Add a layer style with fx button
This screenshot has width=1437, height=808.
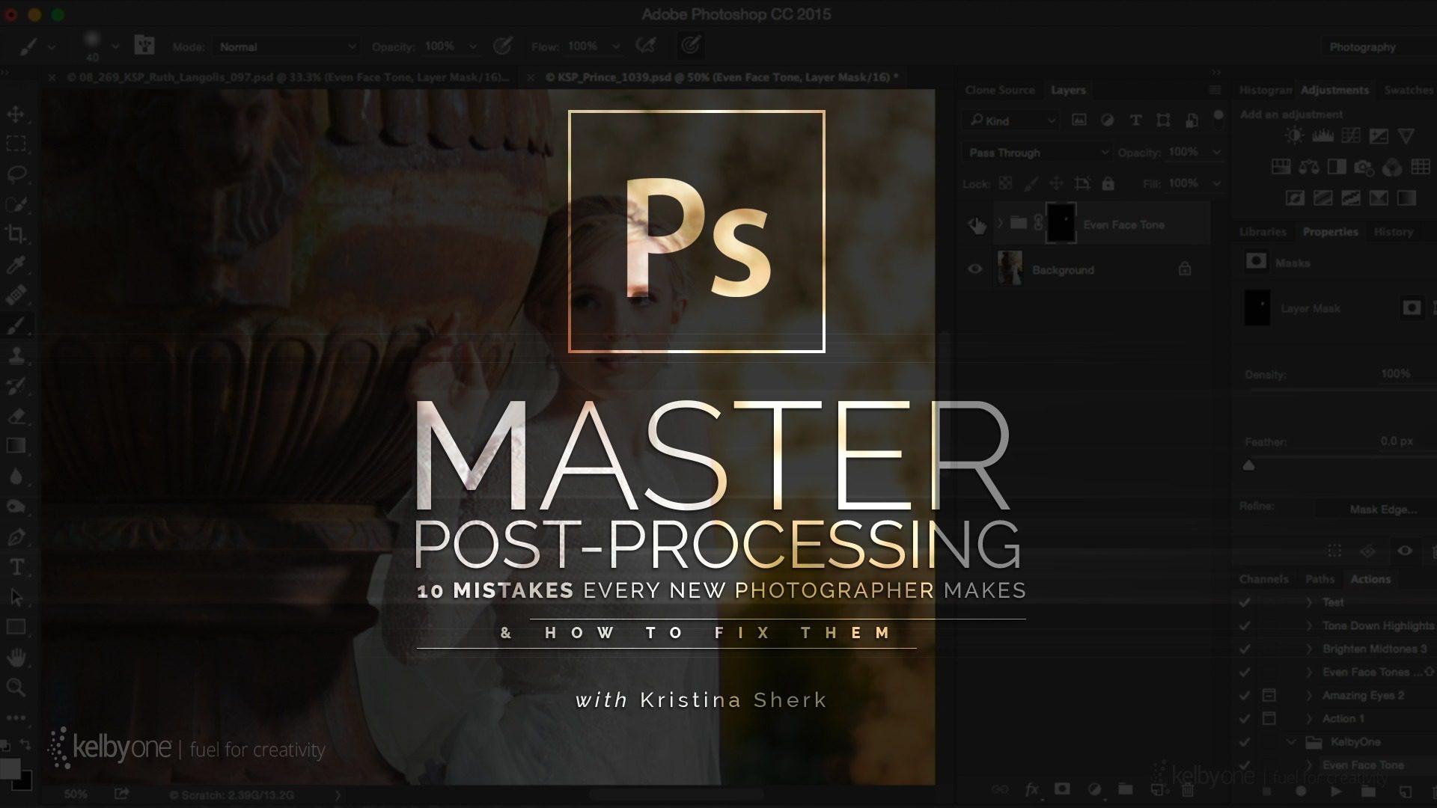point(1032,789)
